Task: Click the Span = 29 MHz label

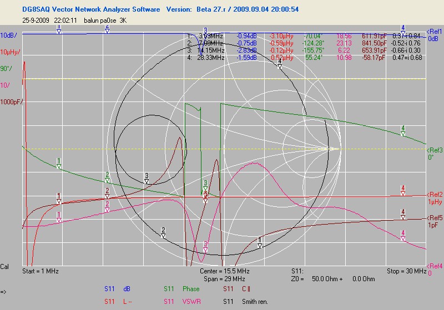Action: (x=224, y=279)
